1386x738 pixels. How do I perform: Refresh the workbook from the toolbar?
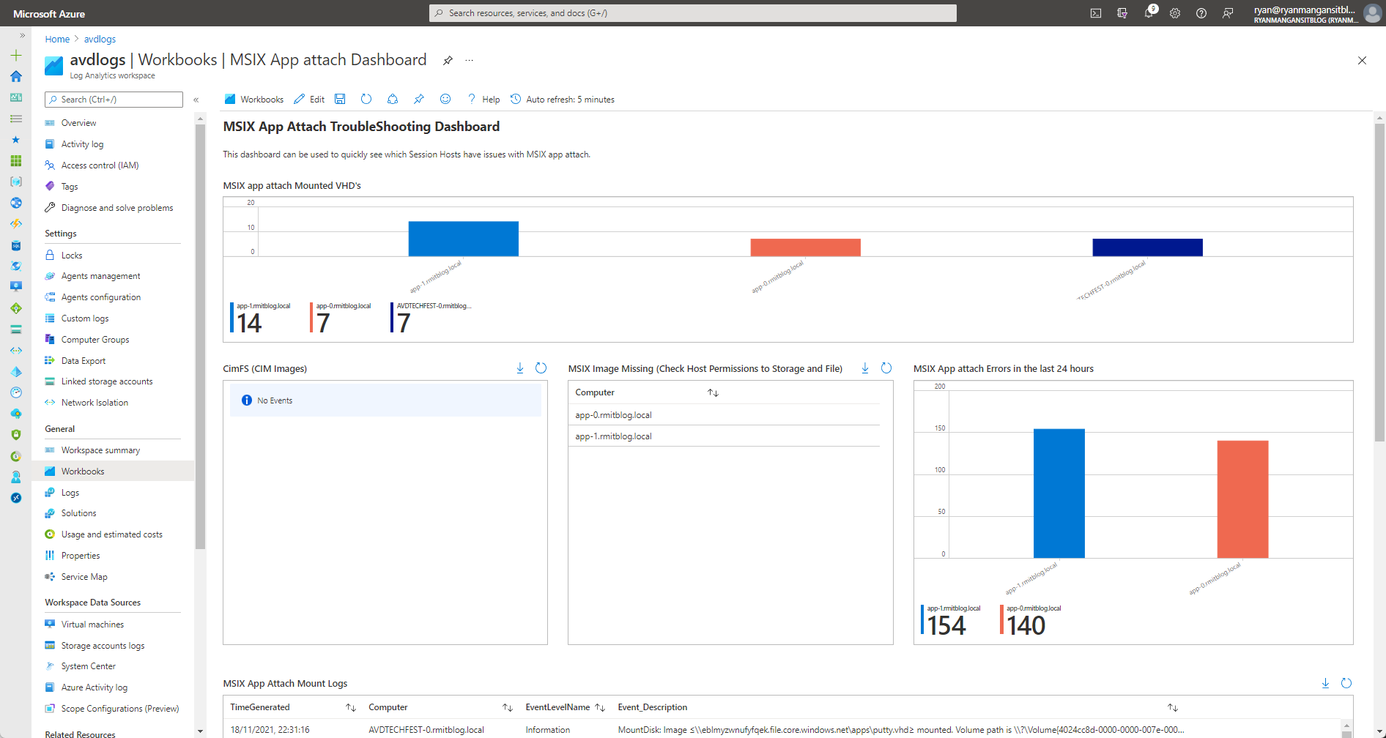click(366, 99)
